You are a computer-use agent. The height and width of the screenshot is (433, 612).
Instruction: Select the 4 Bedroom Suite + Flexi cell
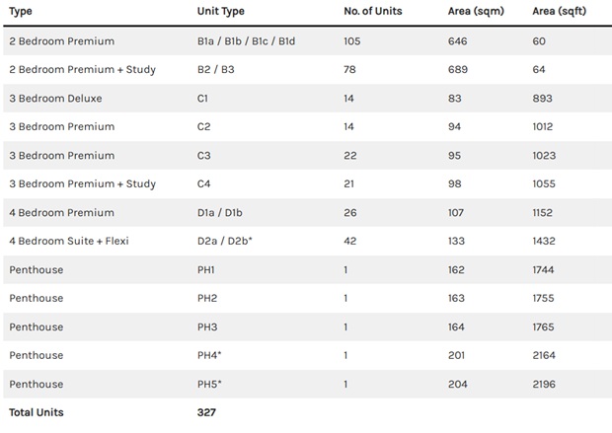[68, 242]
